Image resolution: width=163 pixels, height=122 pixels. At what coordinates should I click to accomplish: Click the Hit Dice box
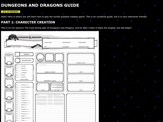[43, 87]
